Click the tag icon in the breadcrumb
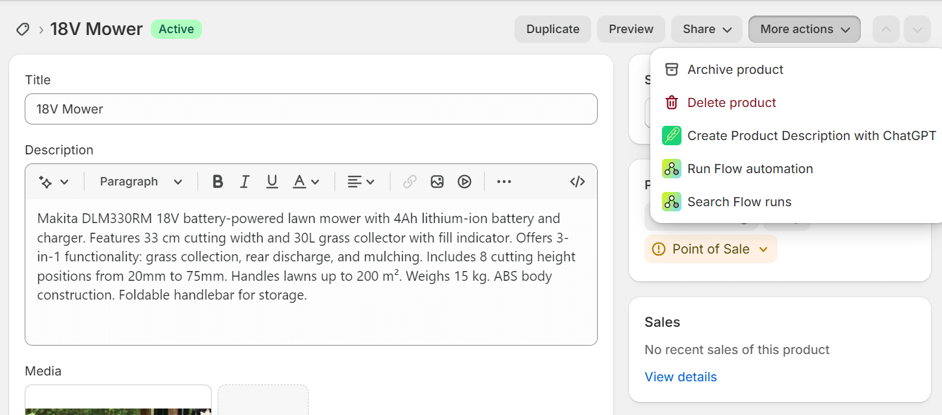This screenshot has width=942, height=415. (x=23, y=29)
